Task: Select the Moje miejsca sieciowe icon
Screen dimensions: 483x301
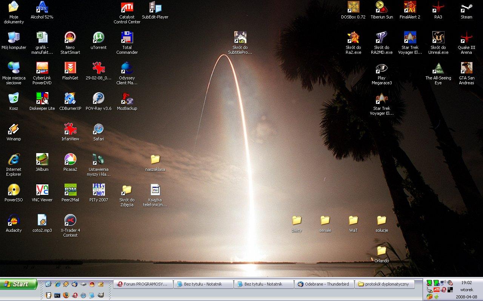Action: click(14, 73)
